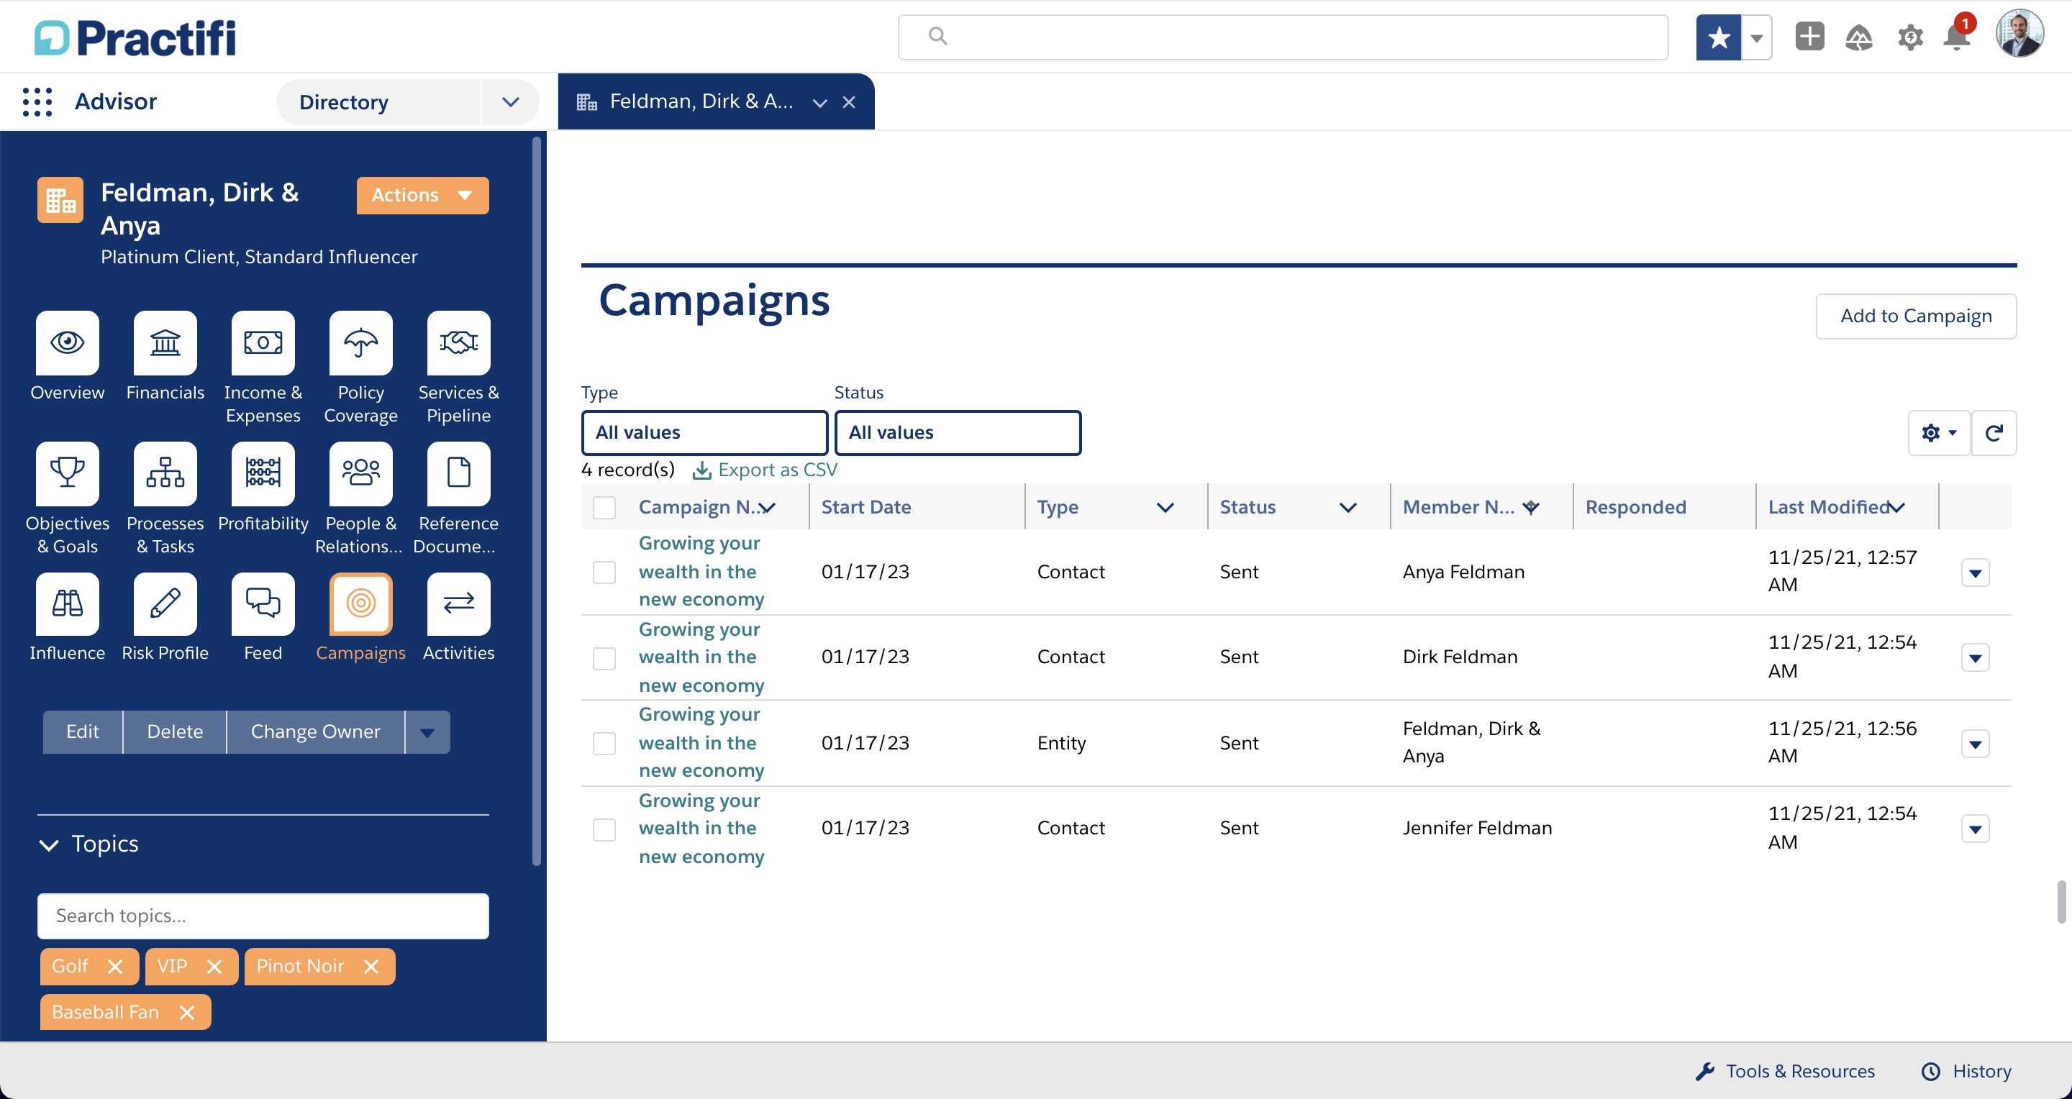Open the Financials section icon
Image resolution: width=2072 pixels, height=1099 pixels.
165,342
